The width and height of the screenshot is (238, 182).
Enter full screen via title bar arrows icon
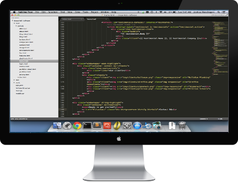226,15
